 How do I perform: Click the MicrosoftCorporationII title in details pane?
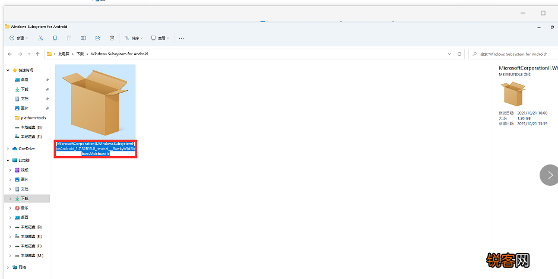point(528,68)
